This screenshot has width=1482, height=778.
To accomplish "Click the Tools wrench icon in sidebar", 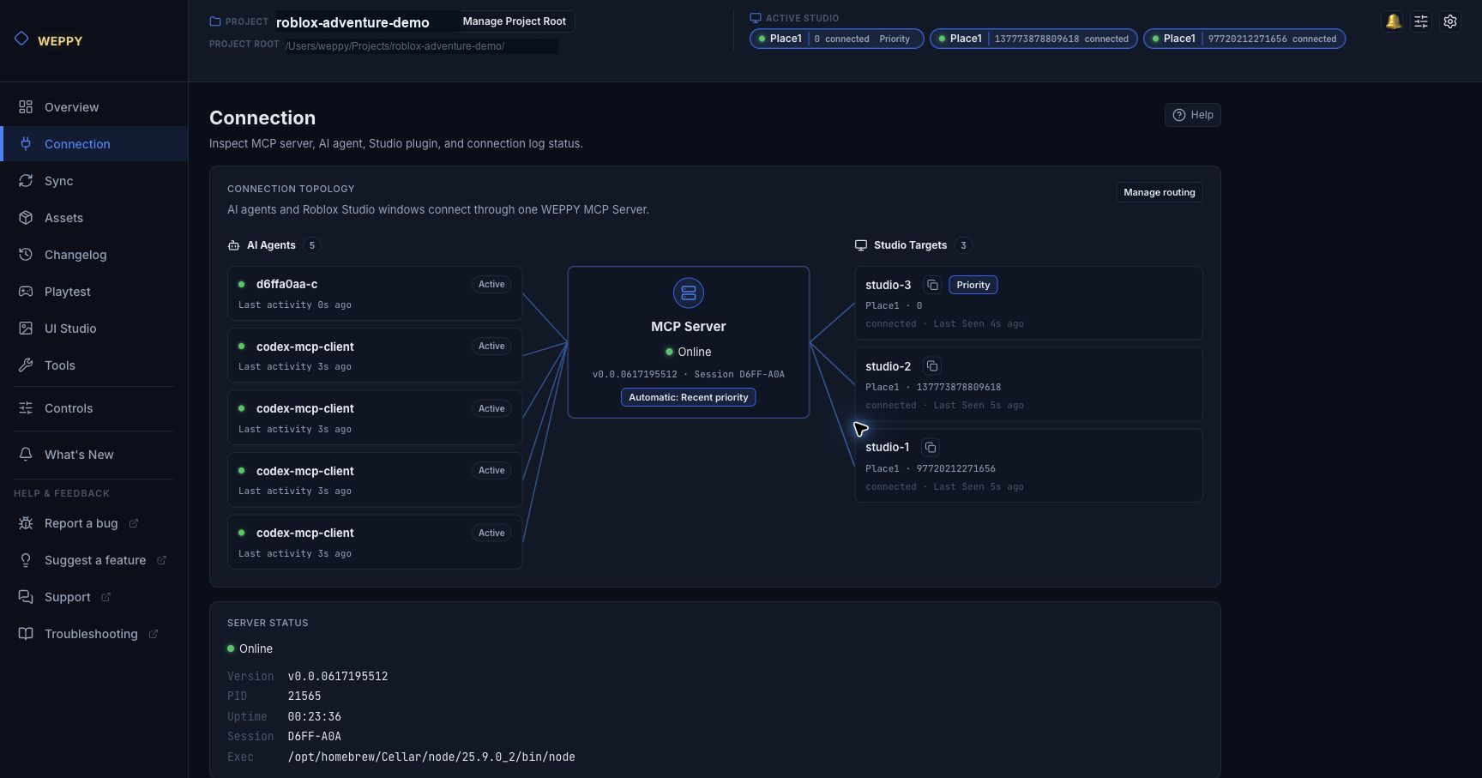I will point(26,365).
